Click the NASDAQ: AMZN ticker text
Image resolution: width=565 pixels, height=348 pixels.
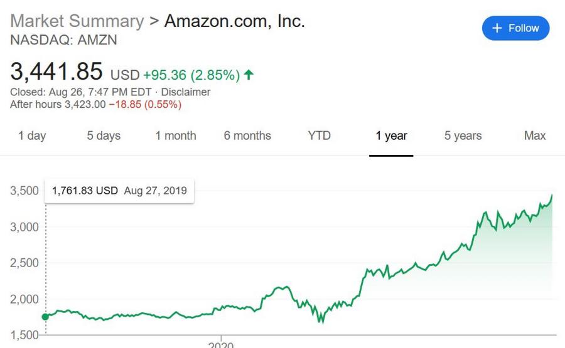click(x=64, y=40)
